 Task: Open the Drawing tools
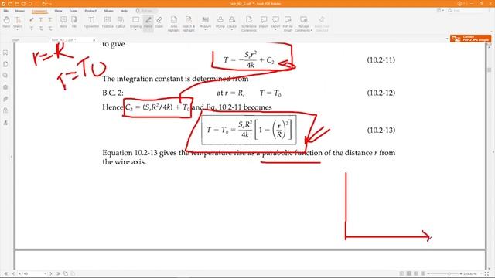coord(136,22)
